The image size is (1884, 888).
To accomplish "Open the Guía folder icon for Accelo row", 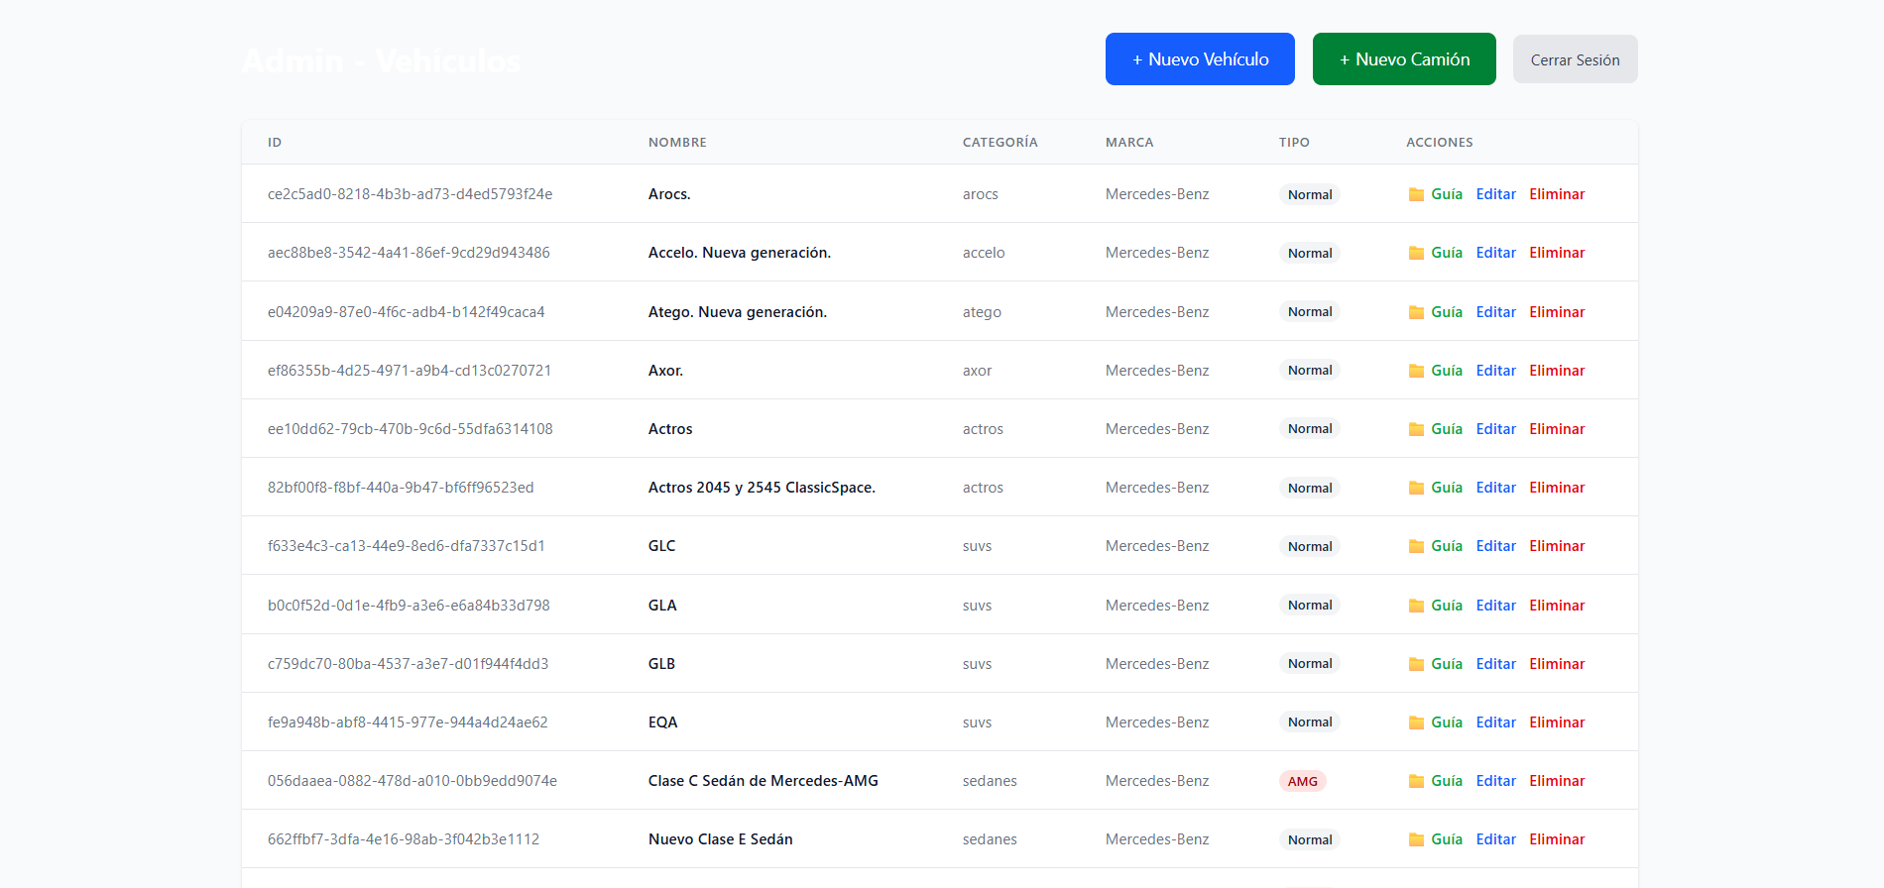I will tap(1416, 253).
